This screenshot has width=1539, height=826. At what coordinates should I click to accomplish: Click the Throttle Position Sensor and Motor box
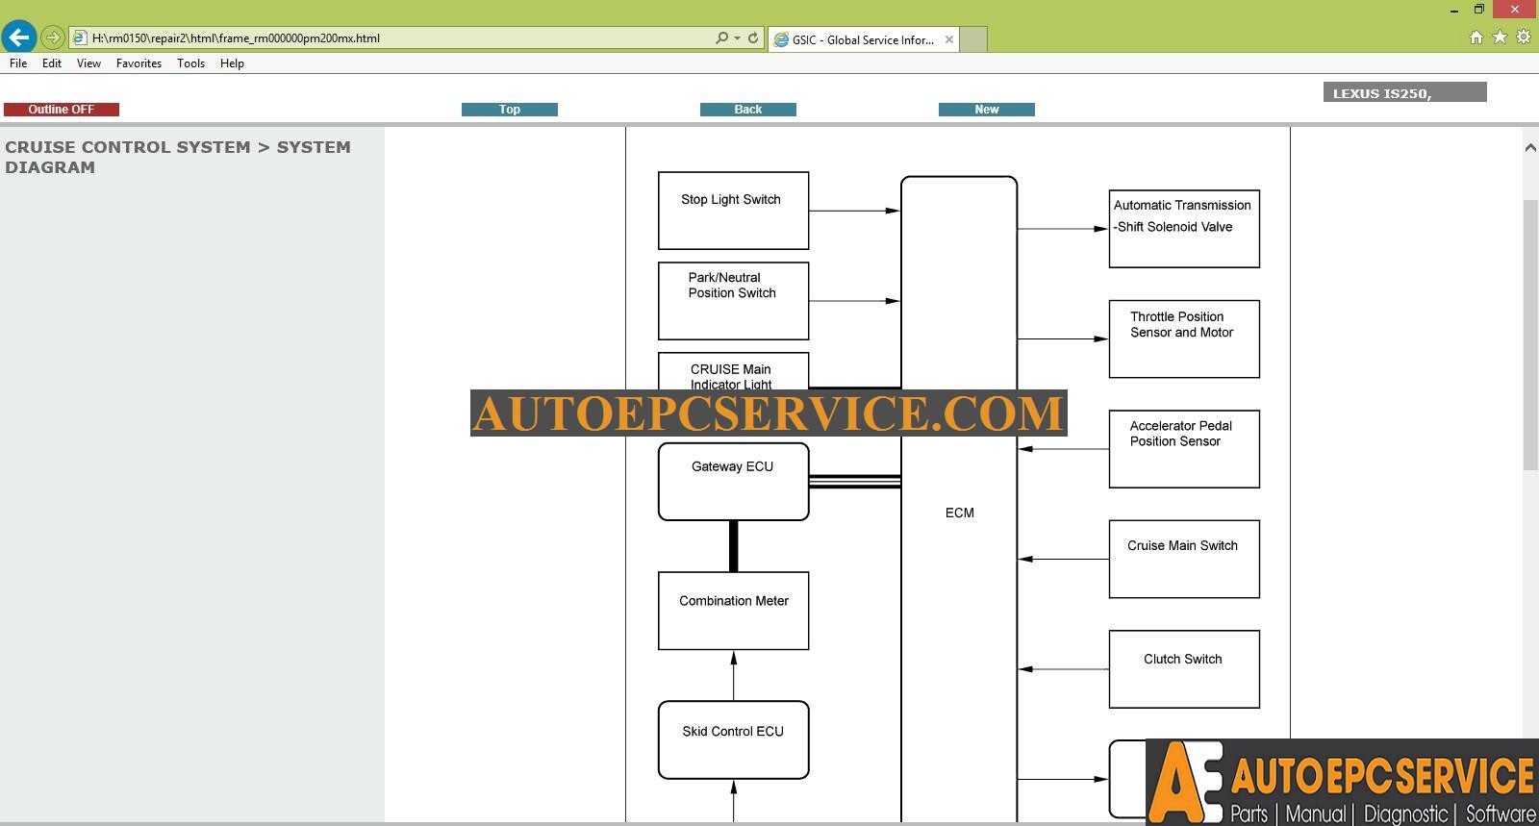[x=1184, y=338]
